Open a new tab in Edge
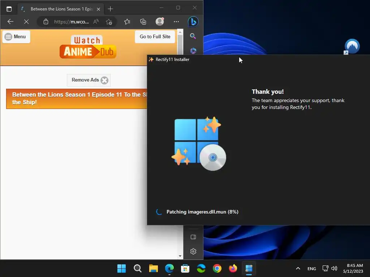The height and width of the screenshot is (277, 370). coord(110,9)
